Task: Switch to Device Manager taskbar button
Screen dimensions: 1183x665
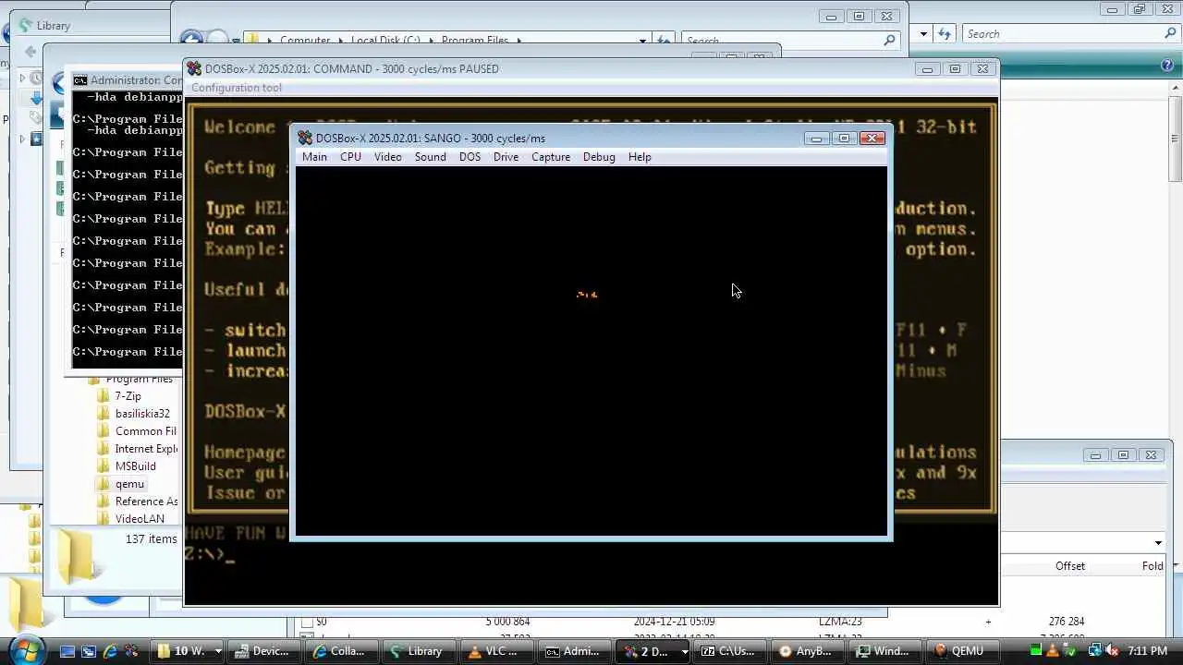Action: 264,651
